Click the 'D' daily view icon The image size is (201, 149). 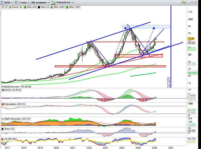(16, 2)
